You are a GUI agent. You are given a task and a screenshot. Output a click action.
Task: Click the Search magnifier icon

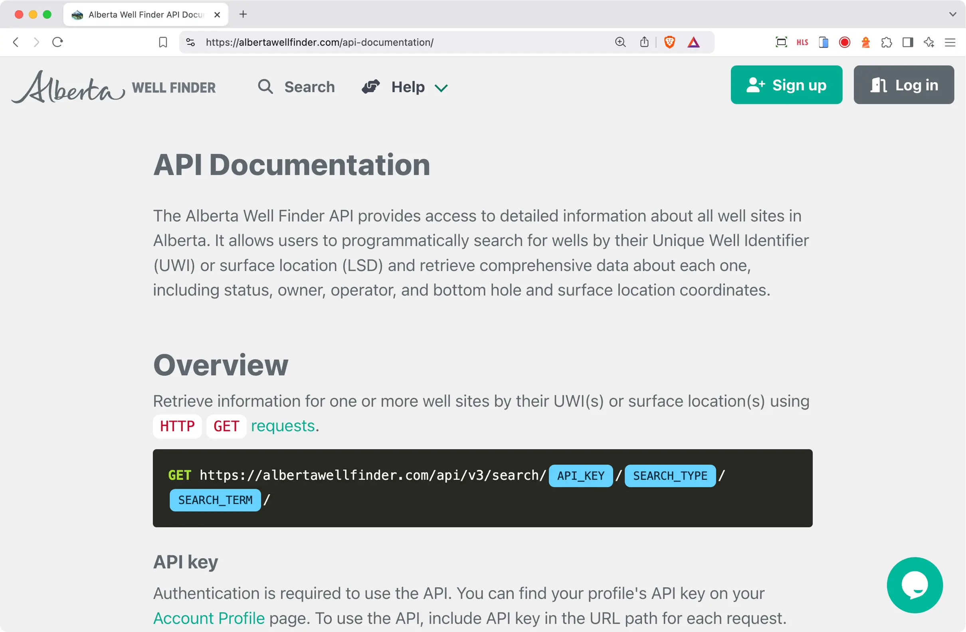tap(266, 86)
